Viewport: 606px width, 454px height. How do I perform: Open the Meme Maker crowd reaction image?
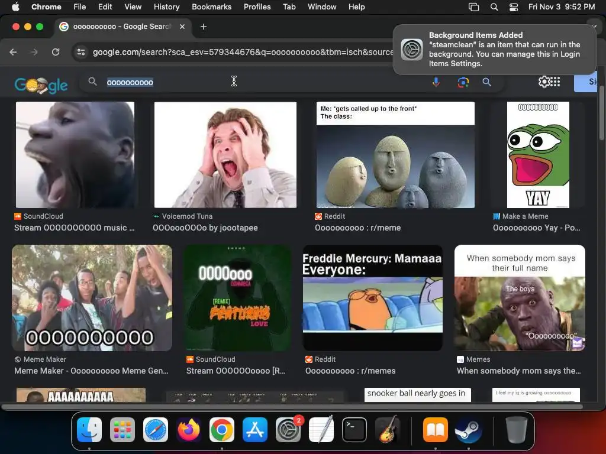(x=92, y=298)
